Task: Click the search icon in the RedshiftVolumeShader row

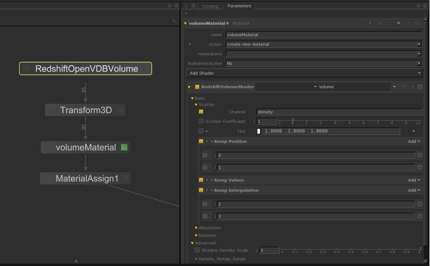Action: pyautogui.click(x=403, y=86)
